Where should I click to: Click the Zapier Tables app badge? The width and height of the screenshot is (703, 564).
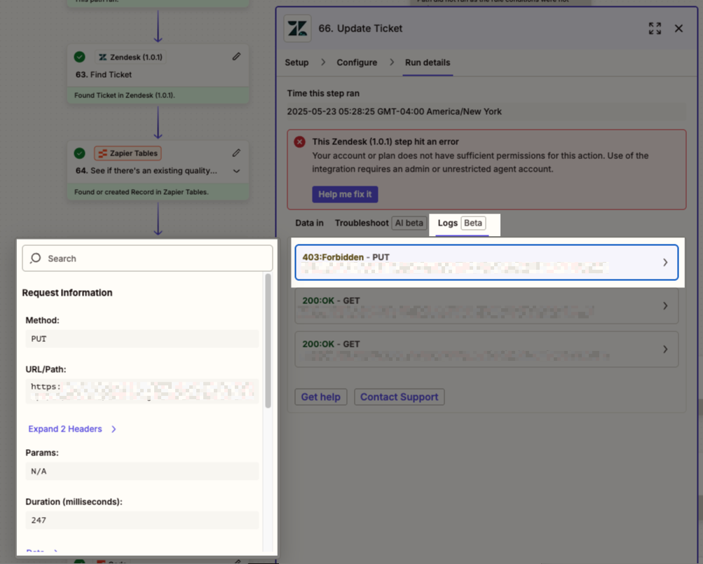[128, 153]
